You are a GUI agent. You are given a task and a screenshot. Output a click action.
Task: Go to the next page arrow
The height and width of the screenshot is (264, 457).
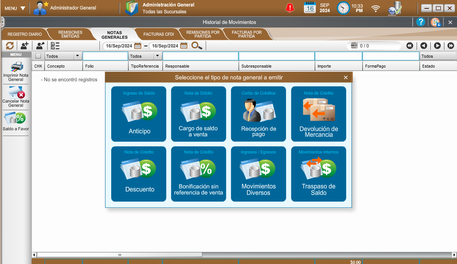tap(437, 46)
